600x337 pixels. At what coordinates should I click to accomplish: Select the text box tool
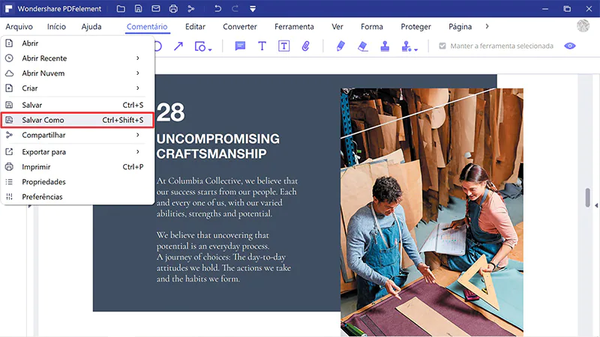(283, 46)
